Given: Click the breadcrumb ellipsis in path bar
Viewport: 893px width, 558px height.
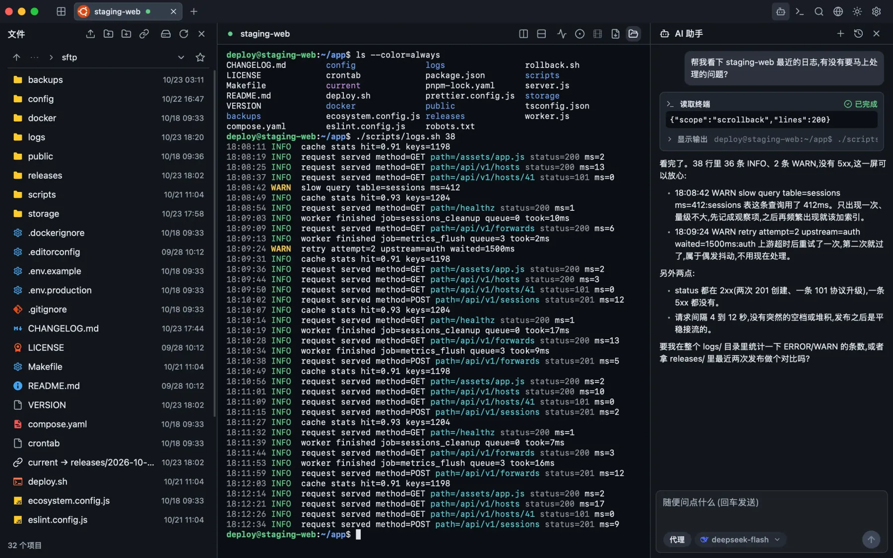Looking at the screenshot, I should (34, 57).
